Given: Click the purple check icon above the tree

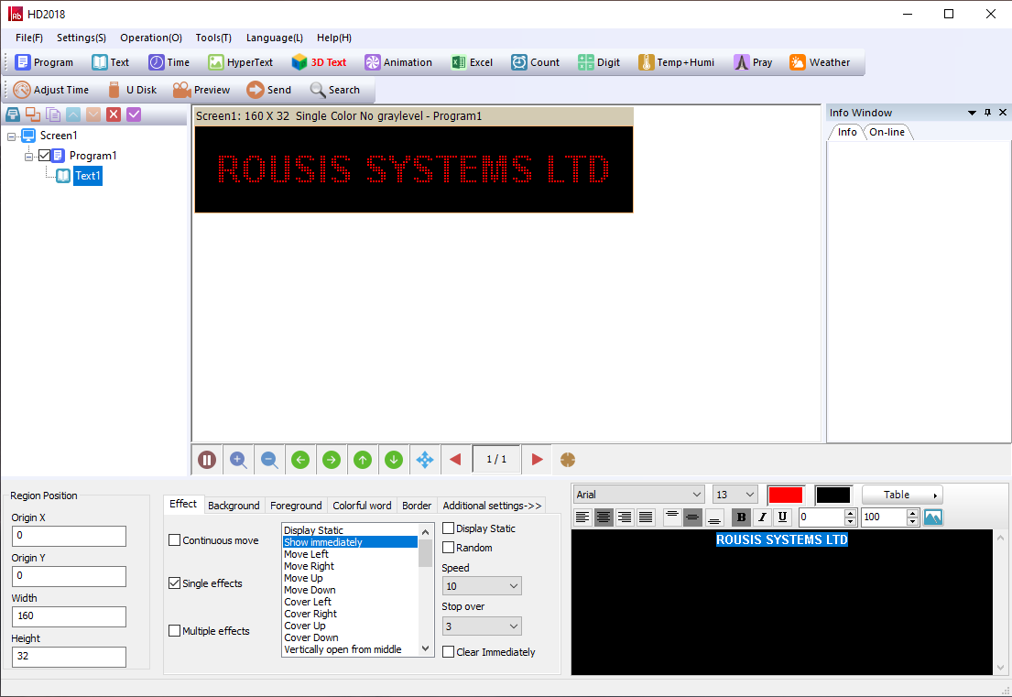Looking at the screenshot, I should [x=134, y=114].
